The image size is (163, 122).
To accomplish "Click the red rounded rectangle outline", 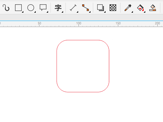I will coord(83,40).
